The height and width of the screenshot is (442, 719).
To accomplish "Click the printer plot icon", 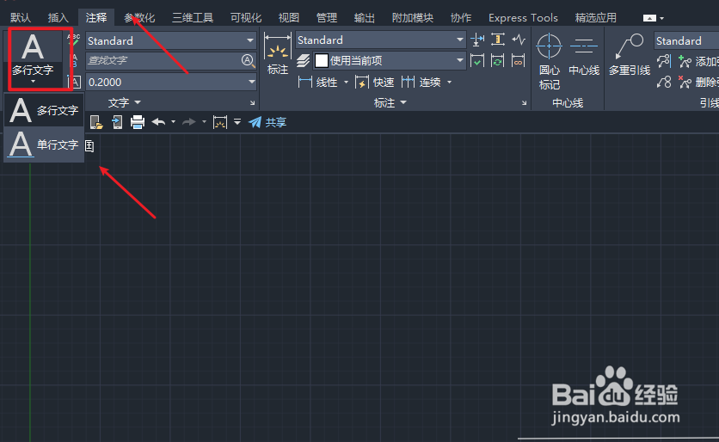I will 138,122.
